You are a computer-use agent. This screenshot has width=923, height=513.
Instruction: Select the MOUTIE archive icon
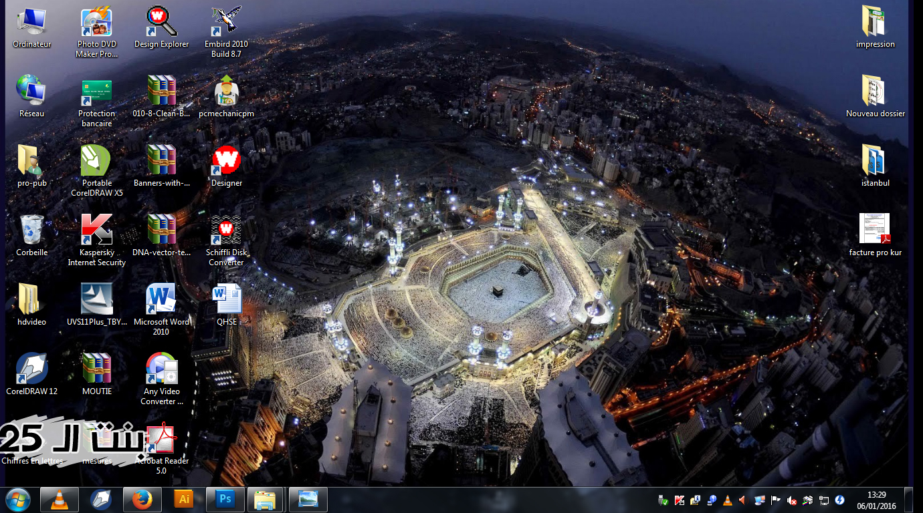96,375
